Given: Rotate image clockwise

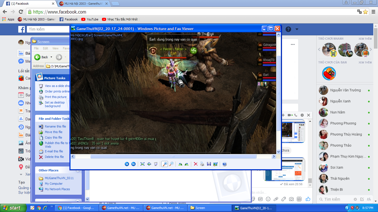Looking at the screenshot, I should click(x=180, y=164).
